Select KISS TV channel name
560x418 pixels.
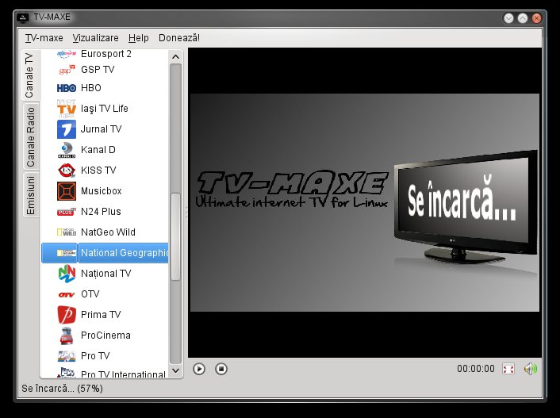click(98, 171)
